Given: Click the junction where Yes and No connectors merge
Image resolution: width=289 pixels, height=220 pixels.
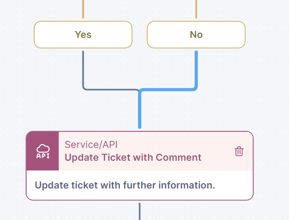Looking at the screenshot, I should pos(140,90).
